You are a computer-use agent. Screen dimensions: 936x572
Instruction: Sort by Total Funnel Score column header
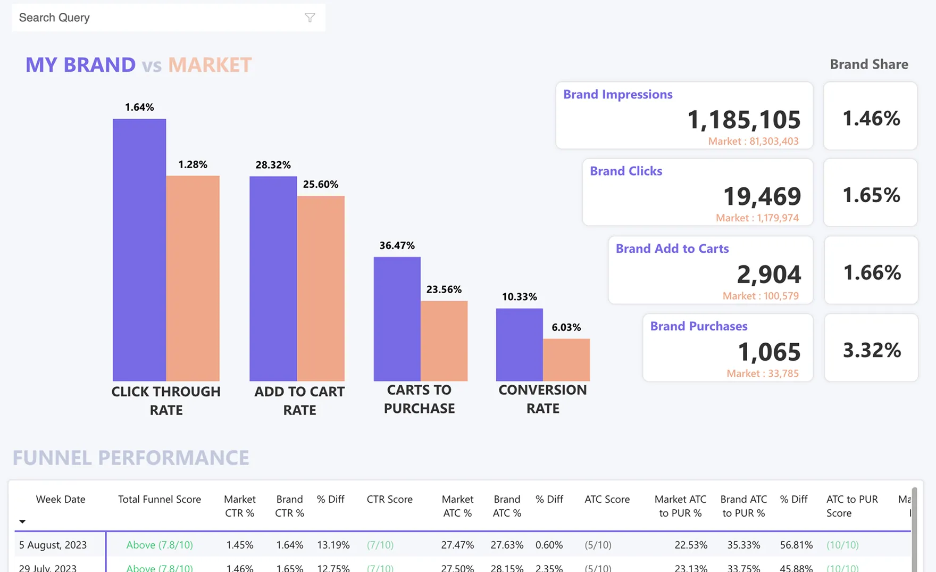[x=160, y=499]
